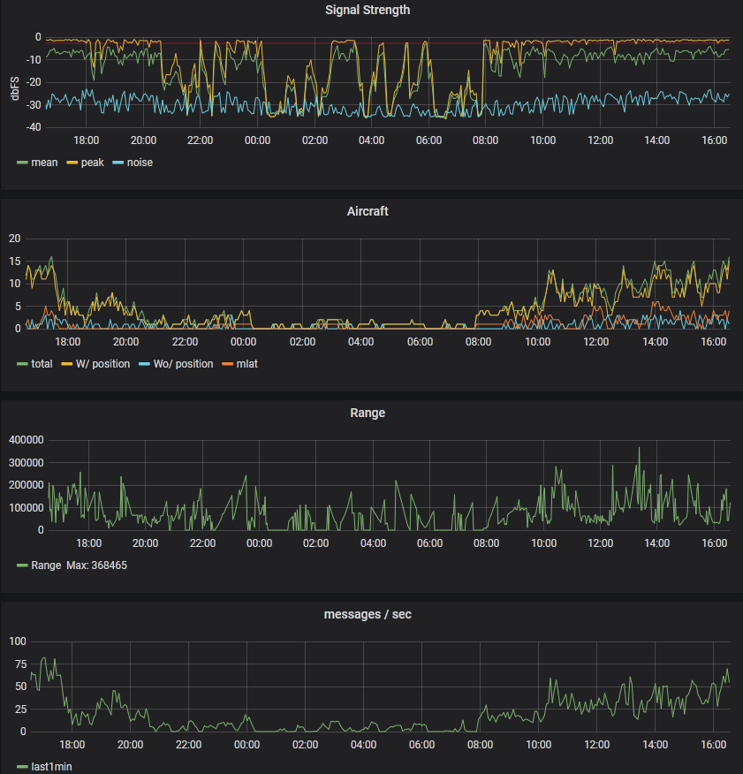The width and height of the screenshot is (743, 774).
Task: Click the yellow color line beside peak
Action: (x=72, y=163)
